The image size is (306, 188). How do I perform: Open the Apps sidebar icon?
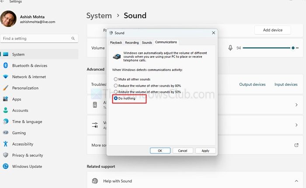click(x=6, y=99)
